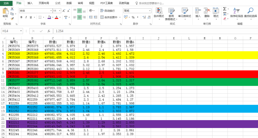Decrease decimal places
Image resolution: width=258 pixels, height=138 pixels.
149,17
